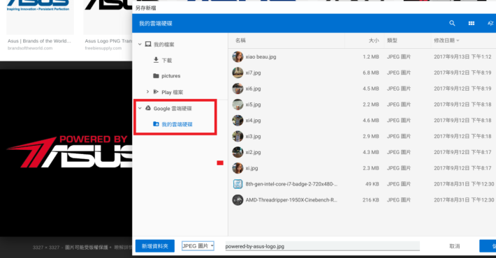Select 我的雲端硬碟 folder in sidebar

173,124
